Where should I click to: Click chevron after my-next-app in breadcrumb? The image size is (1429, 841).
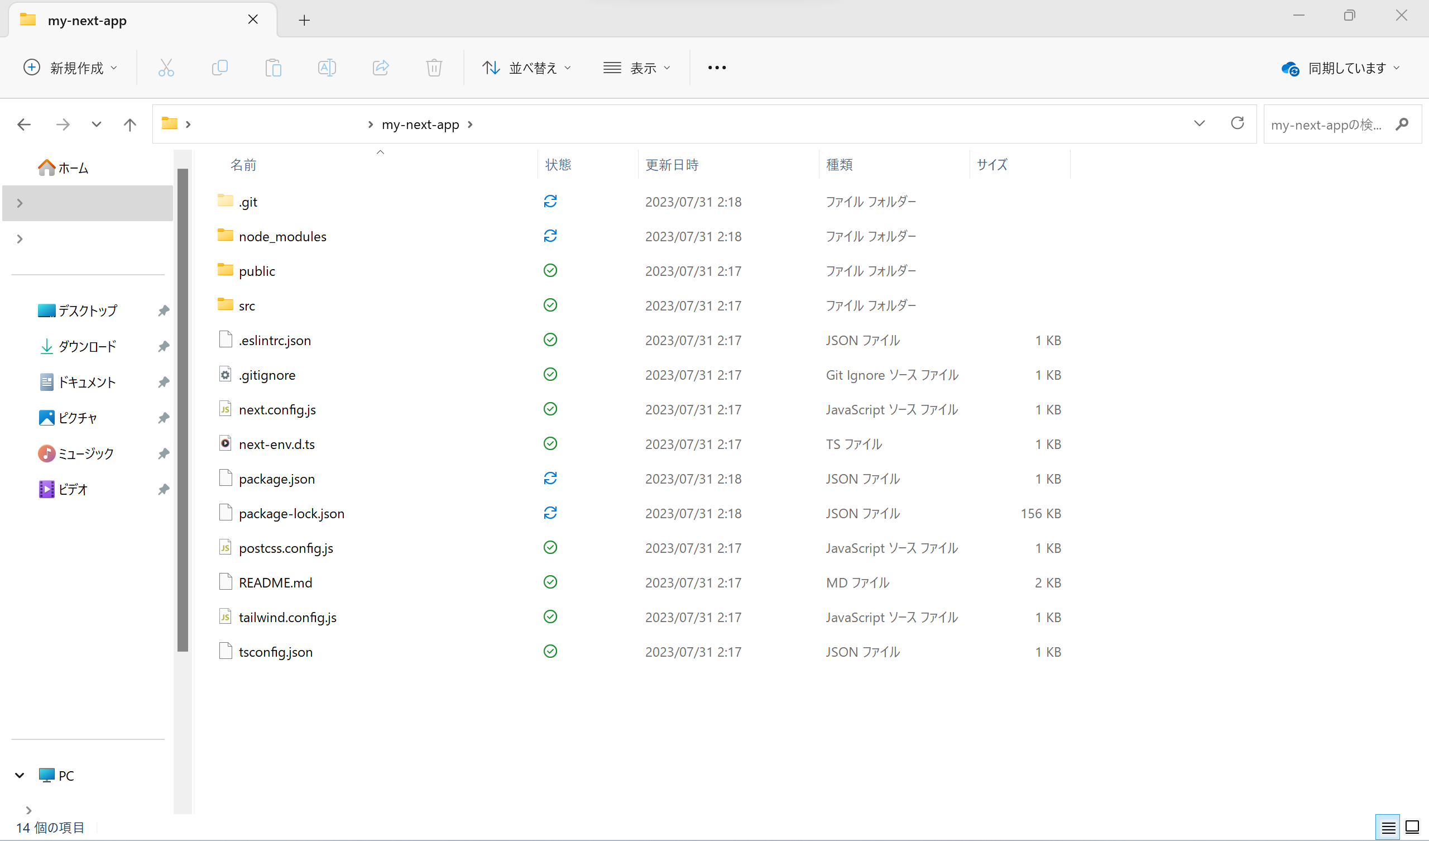(x=469, y=125)
